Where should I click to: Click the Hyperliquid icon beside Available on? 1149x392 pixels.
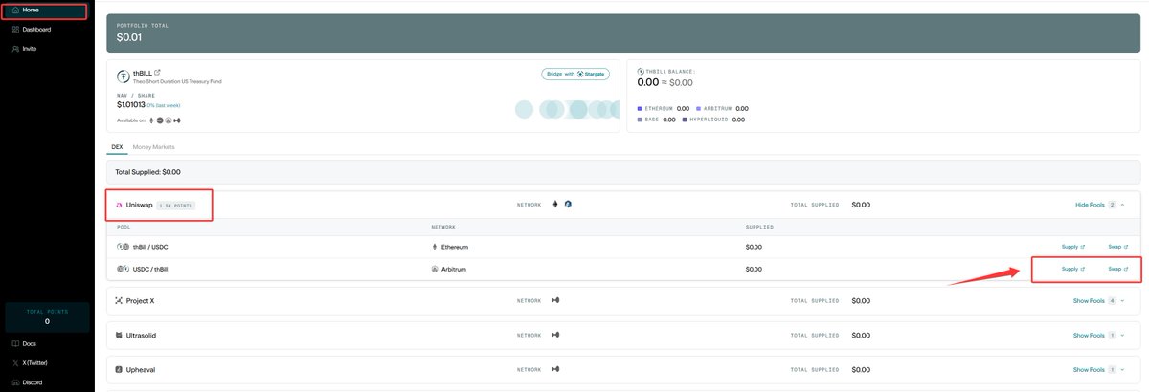pos(177,120)
